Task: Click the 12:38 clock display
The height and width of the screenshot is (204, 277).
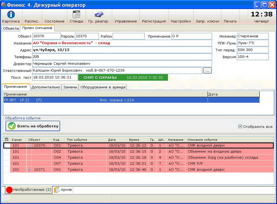Action: (262, 14)
